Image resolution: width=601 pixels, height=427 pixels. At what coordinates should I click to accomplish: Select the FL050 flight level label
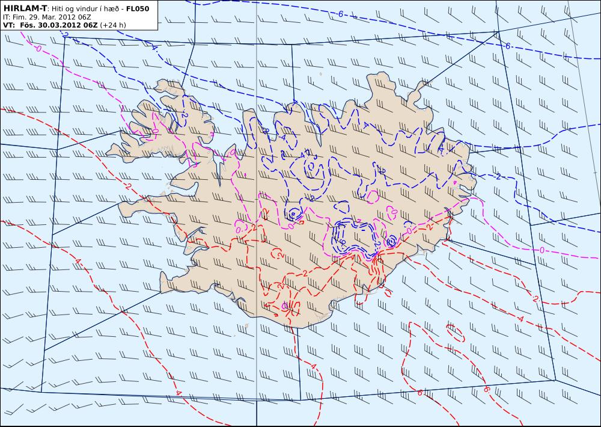pos(138,8)
